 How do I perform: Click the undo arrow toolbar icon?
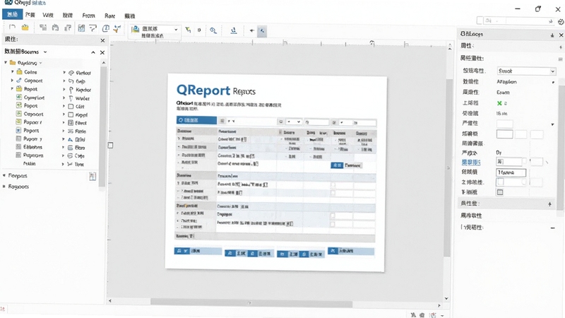12,27
